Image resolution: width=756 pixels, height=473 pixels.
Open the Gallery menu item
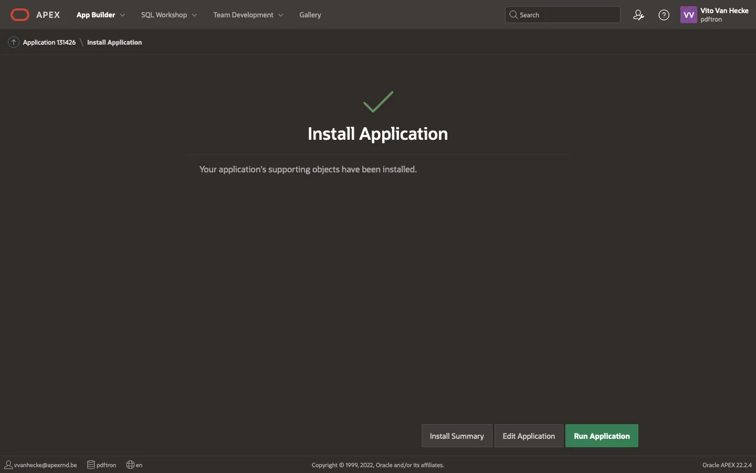coord(310,15)
